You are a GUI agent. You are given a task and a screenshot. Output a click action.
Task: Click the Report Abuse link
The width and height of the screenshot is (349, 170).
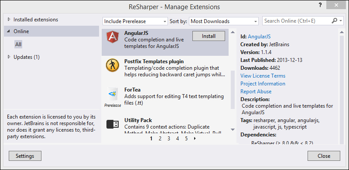[256, 91]
